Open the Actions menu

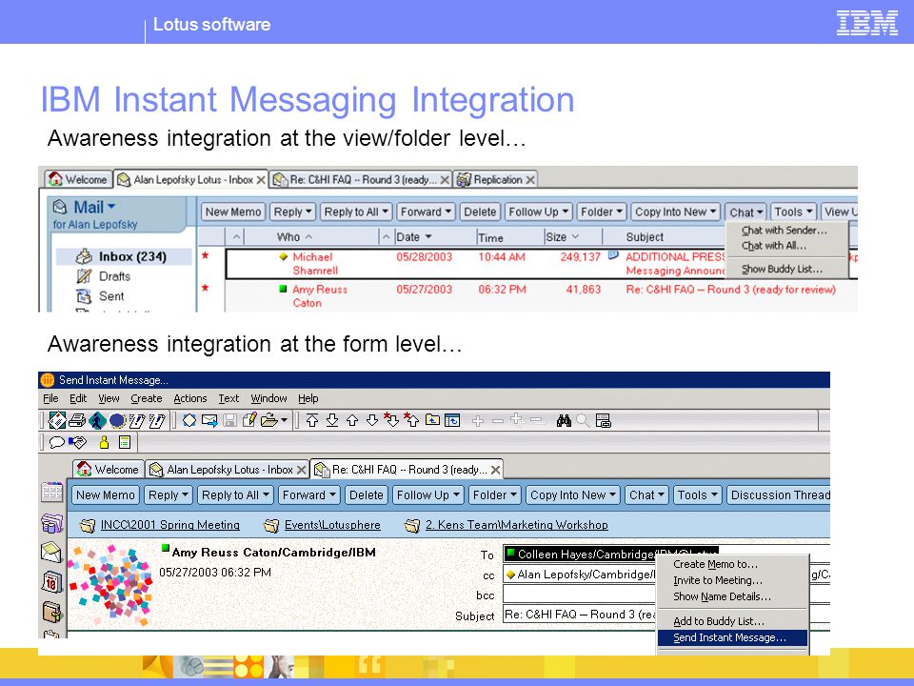tap(190, 398)
